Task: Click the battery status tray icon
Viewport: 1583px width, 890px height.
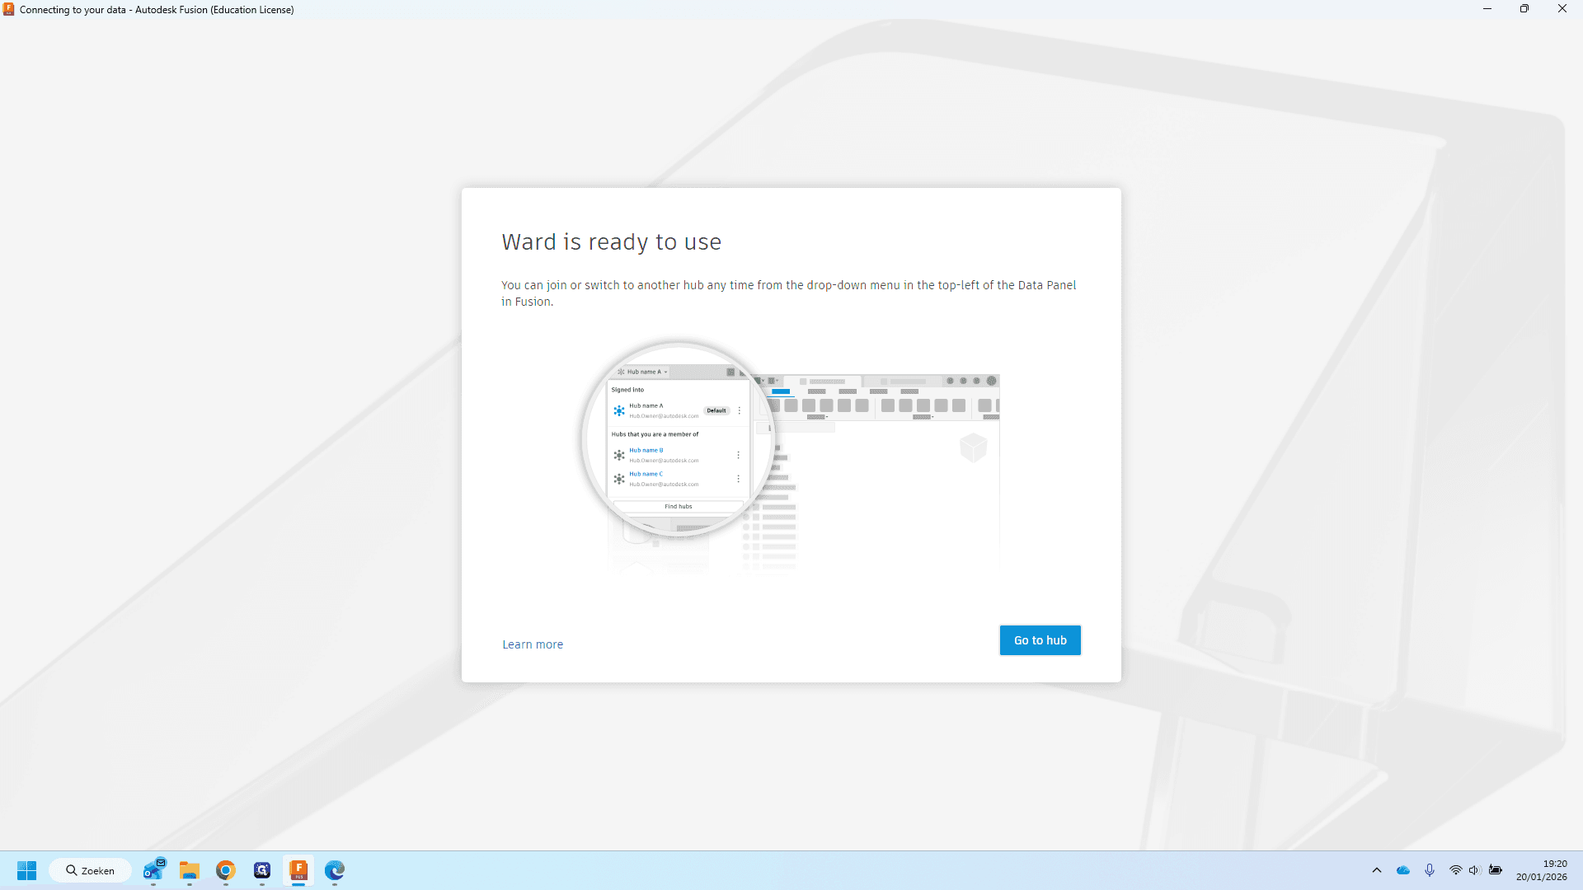Action: 1496,870
